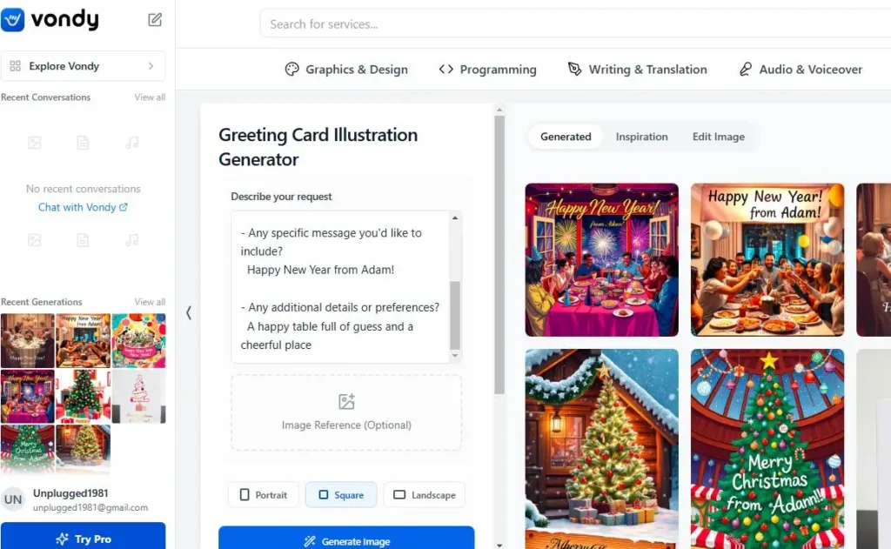Click the Audio & Voiceover microphone icon
The height and width of the screenshot is (549, 891).
click(745, 70)
